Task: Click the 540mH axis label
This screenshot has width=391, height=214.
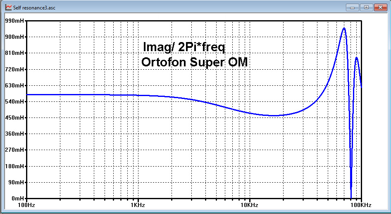Action: coord(14,102)
